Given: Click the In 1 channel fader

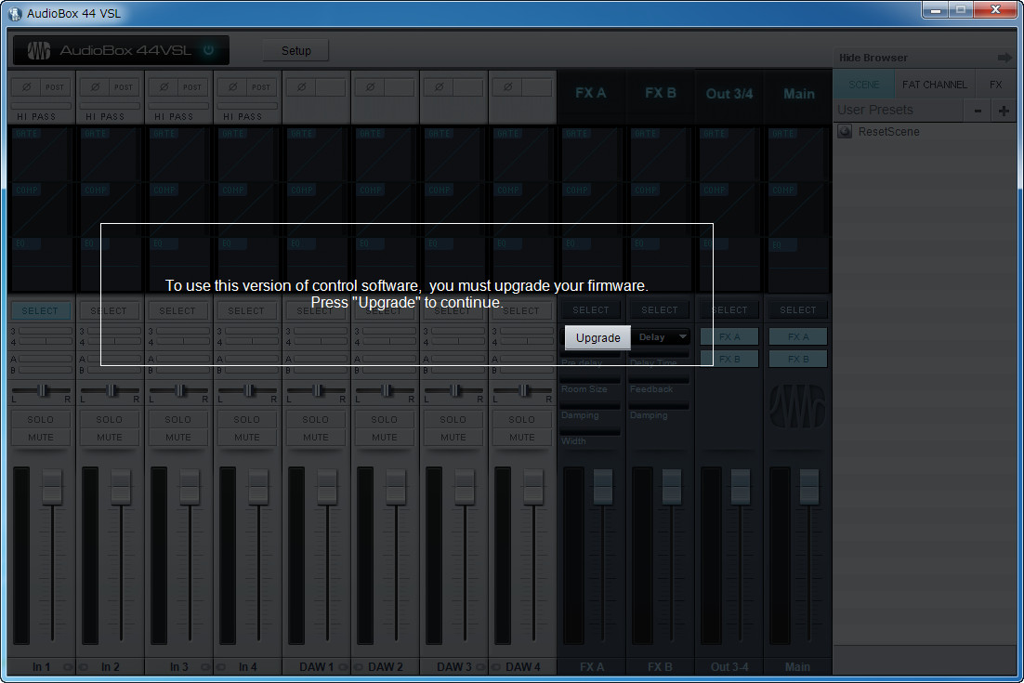Looking at the screenshot, I should point(52,486).
